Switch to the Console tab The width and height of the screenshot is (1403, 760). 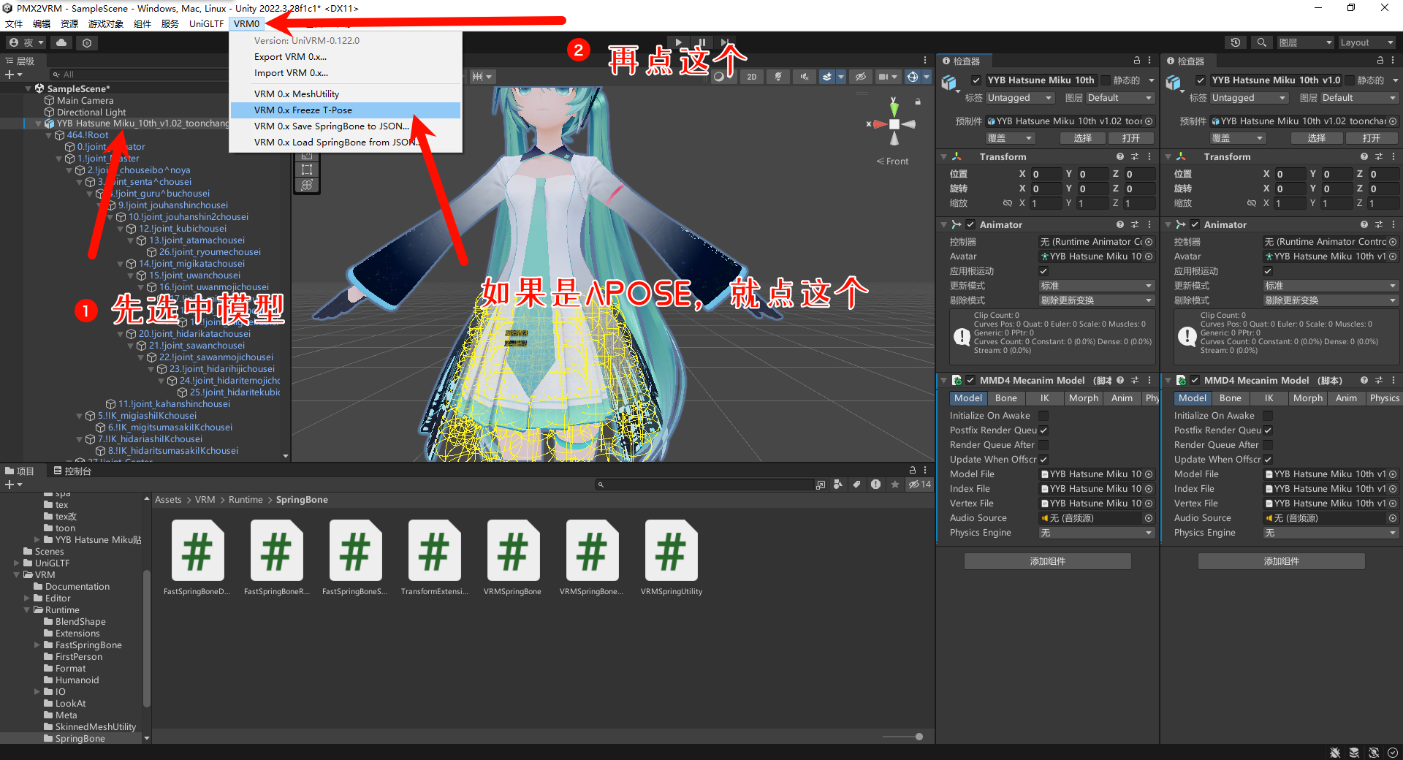(72, 471)
